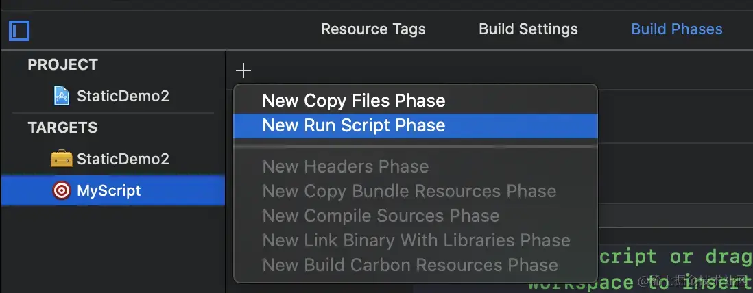Click the StaticDemo2 project blueprint icon
Viewport: 753px width, 293px height.
[x=62, y=96]
